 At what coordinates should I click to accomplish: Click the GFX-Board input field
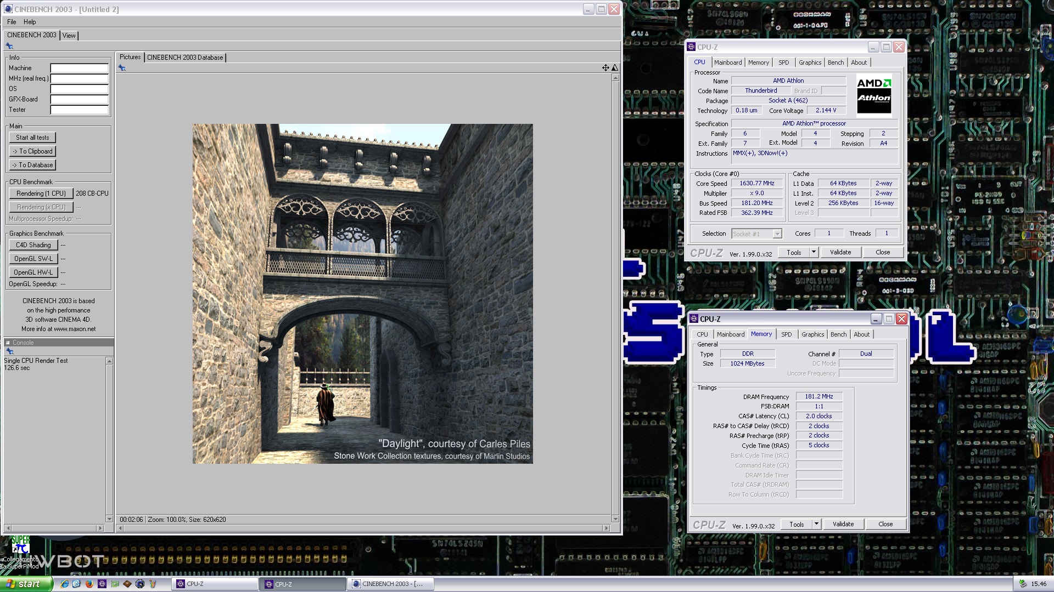coord(80,99)
